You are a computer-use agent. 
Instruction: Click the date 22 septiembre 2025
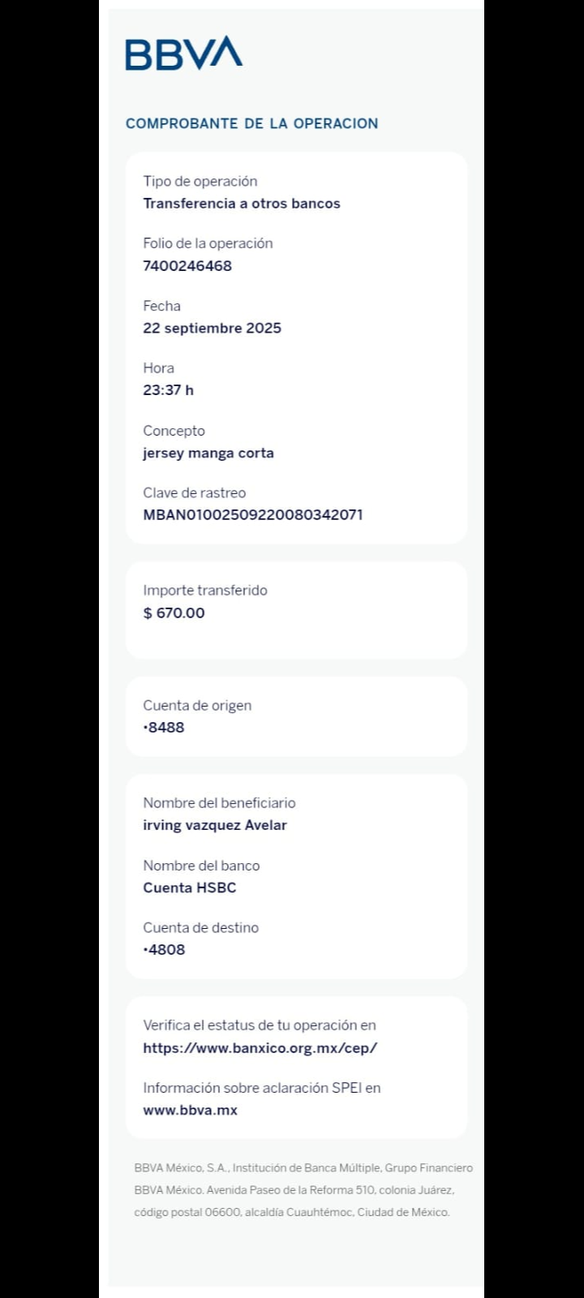212,328
